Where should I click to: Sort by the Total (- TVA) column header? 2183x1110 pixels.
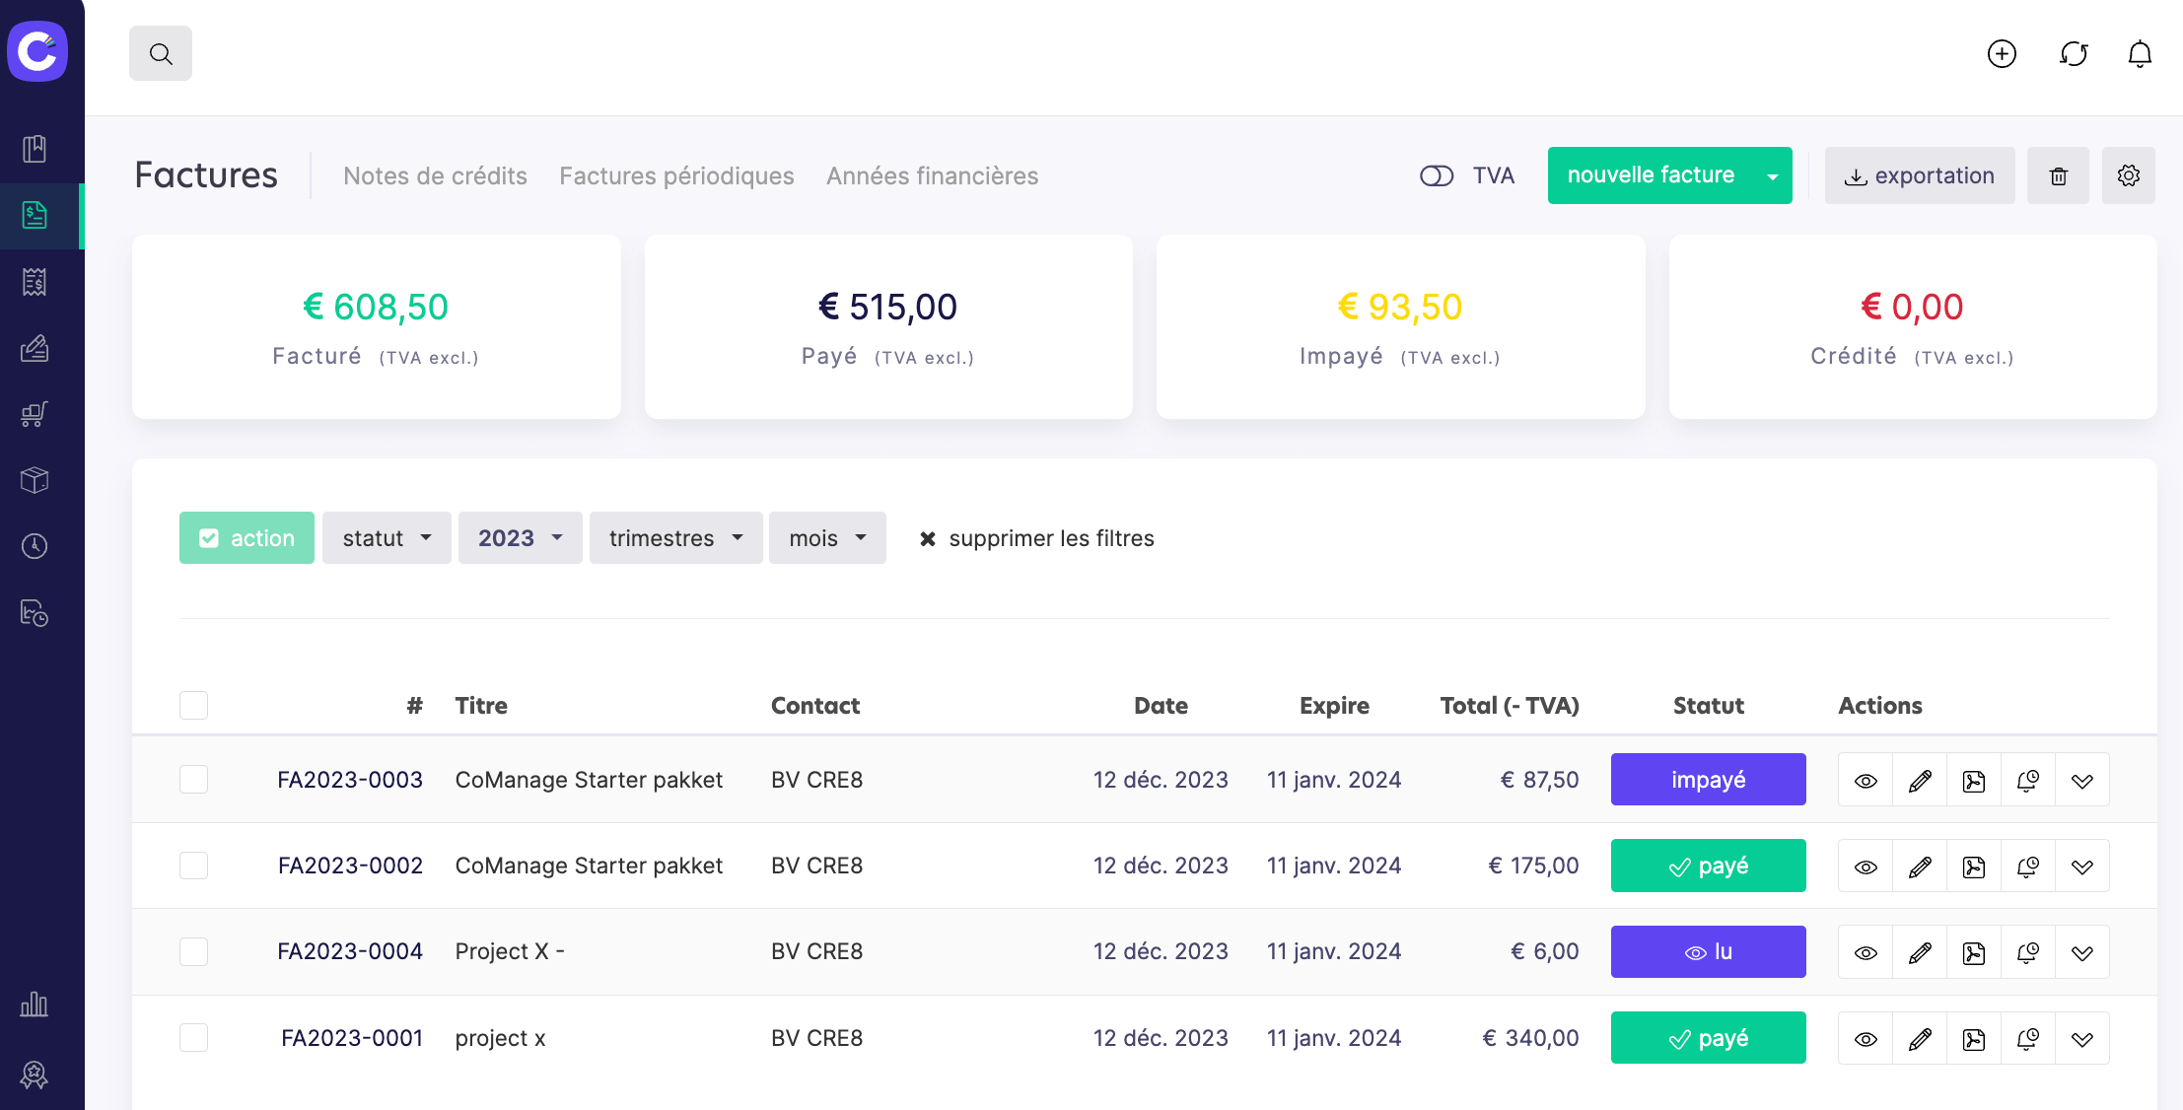pyautogui.click(x=1509, y=706)
